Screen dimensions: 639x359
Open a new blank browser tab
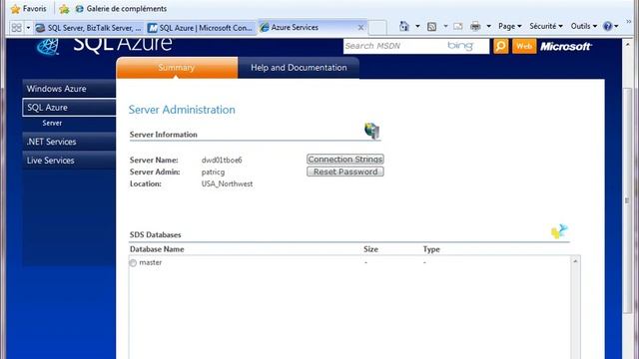coord(377,28)
